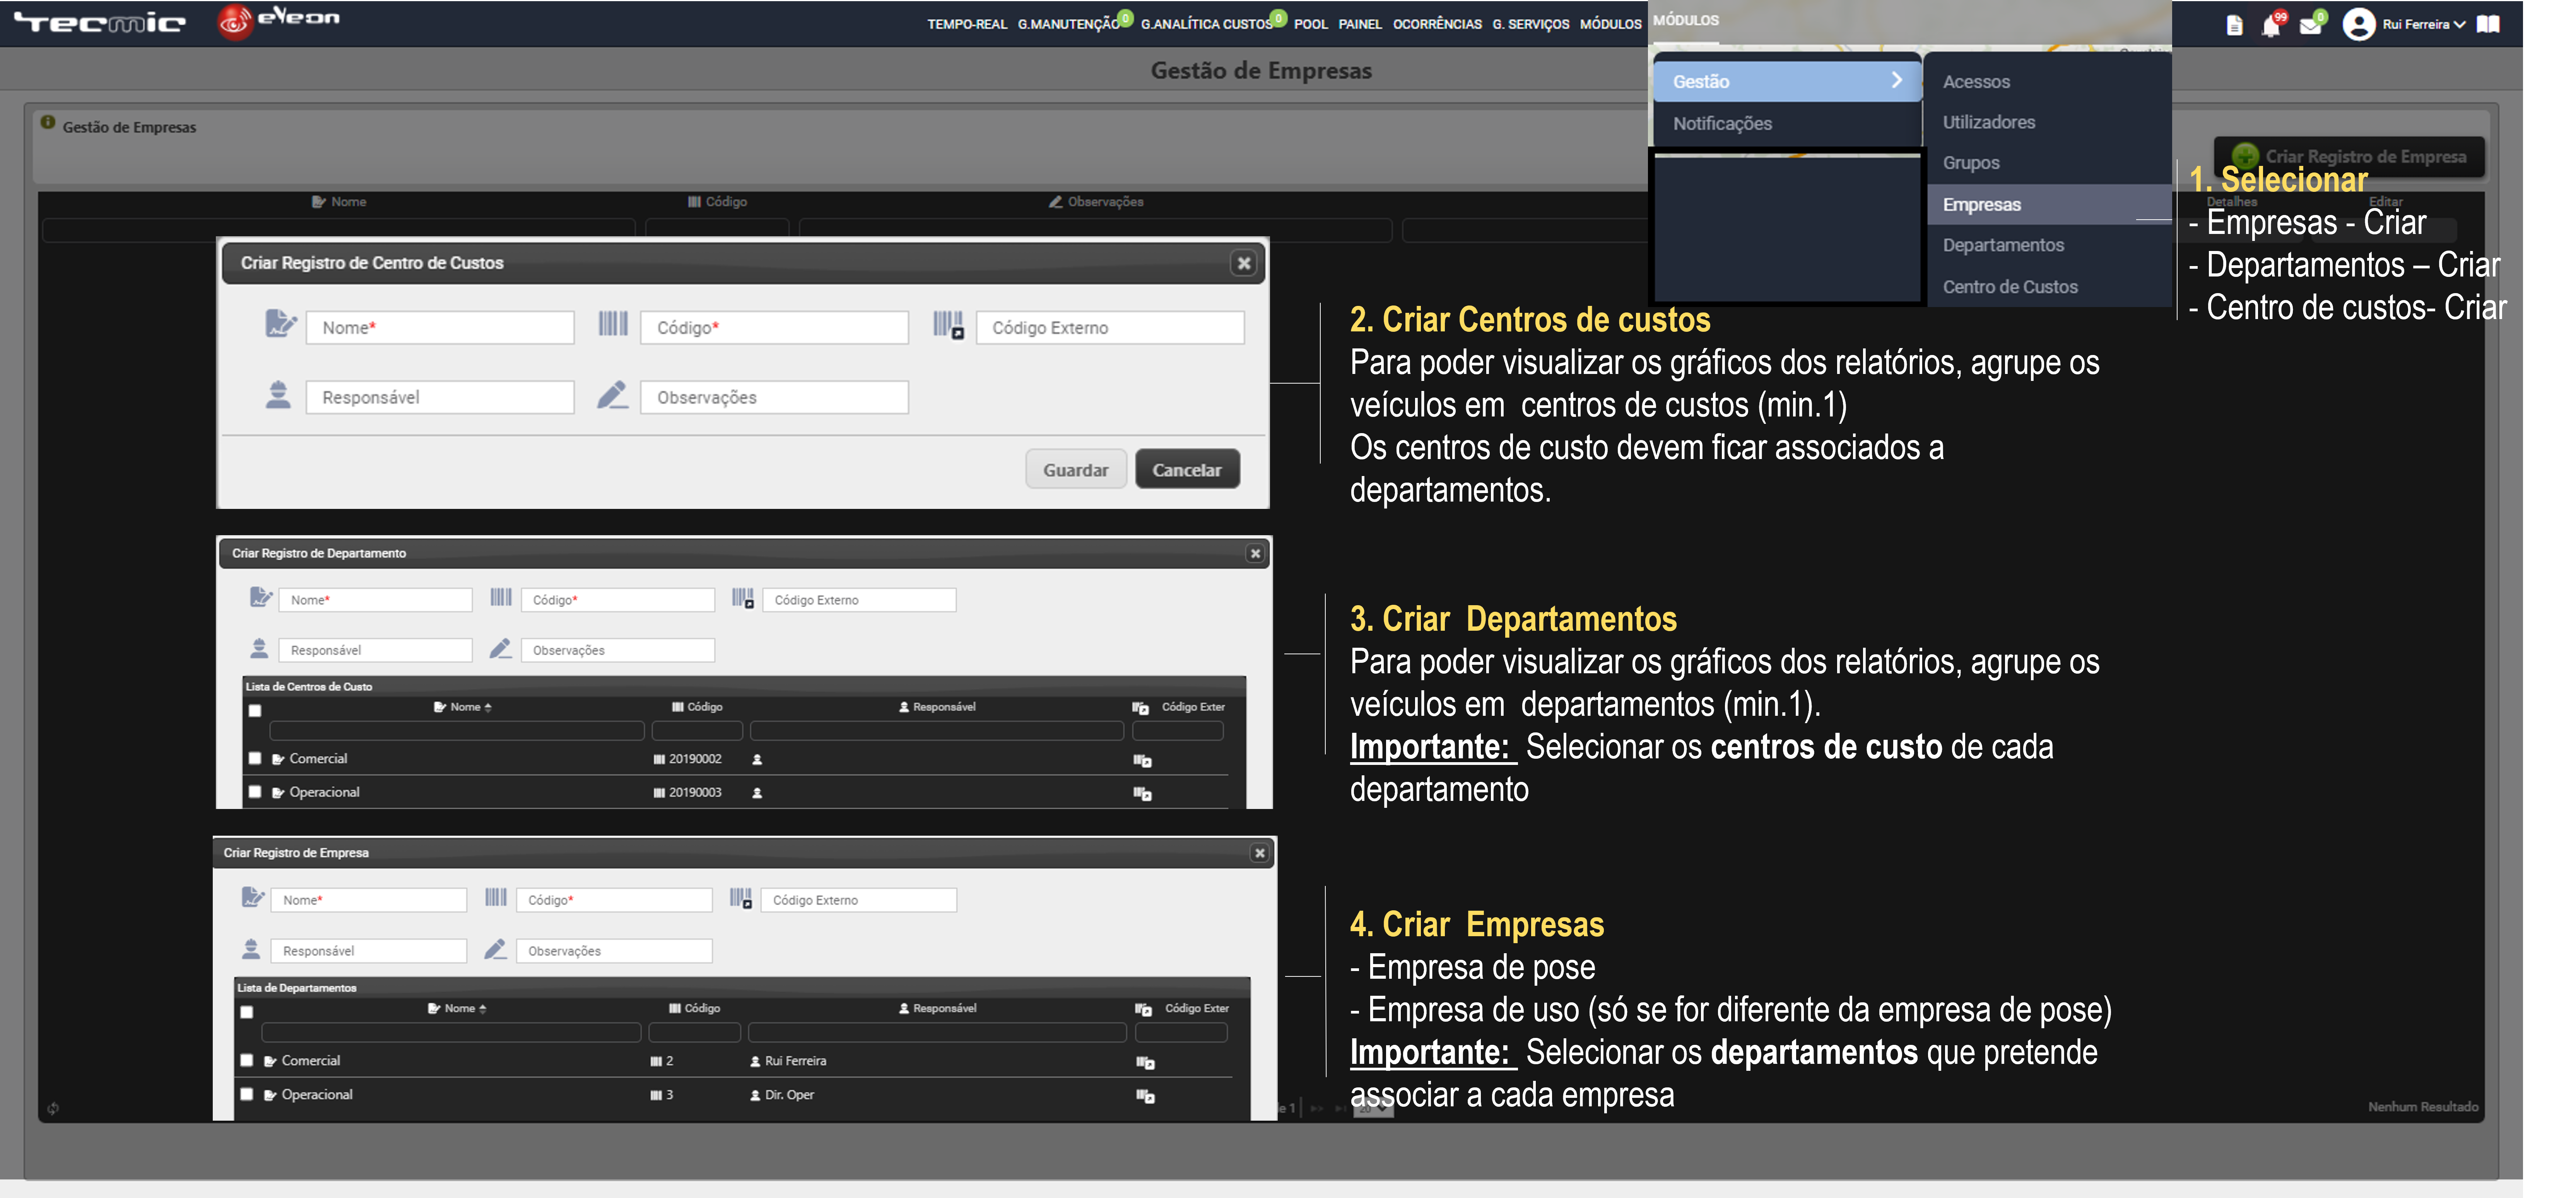Sort main companies grid by Observações
Screen dimensions: 2576x1198
click(1096, 202)
